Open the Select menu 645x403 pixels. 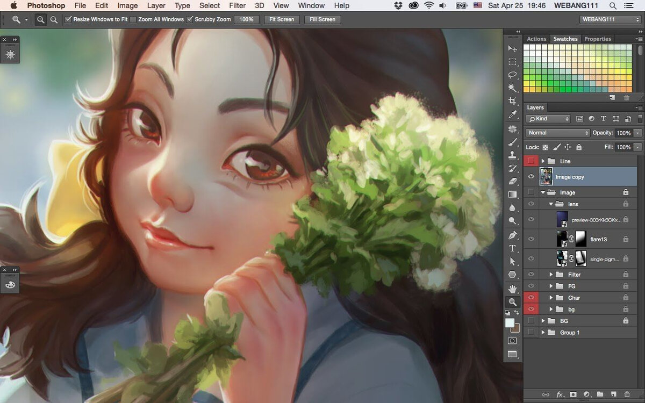click(x=210, y=5)
